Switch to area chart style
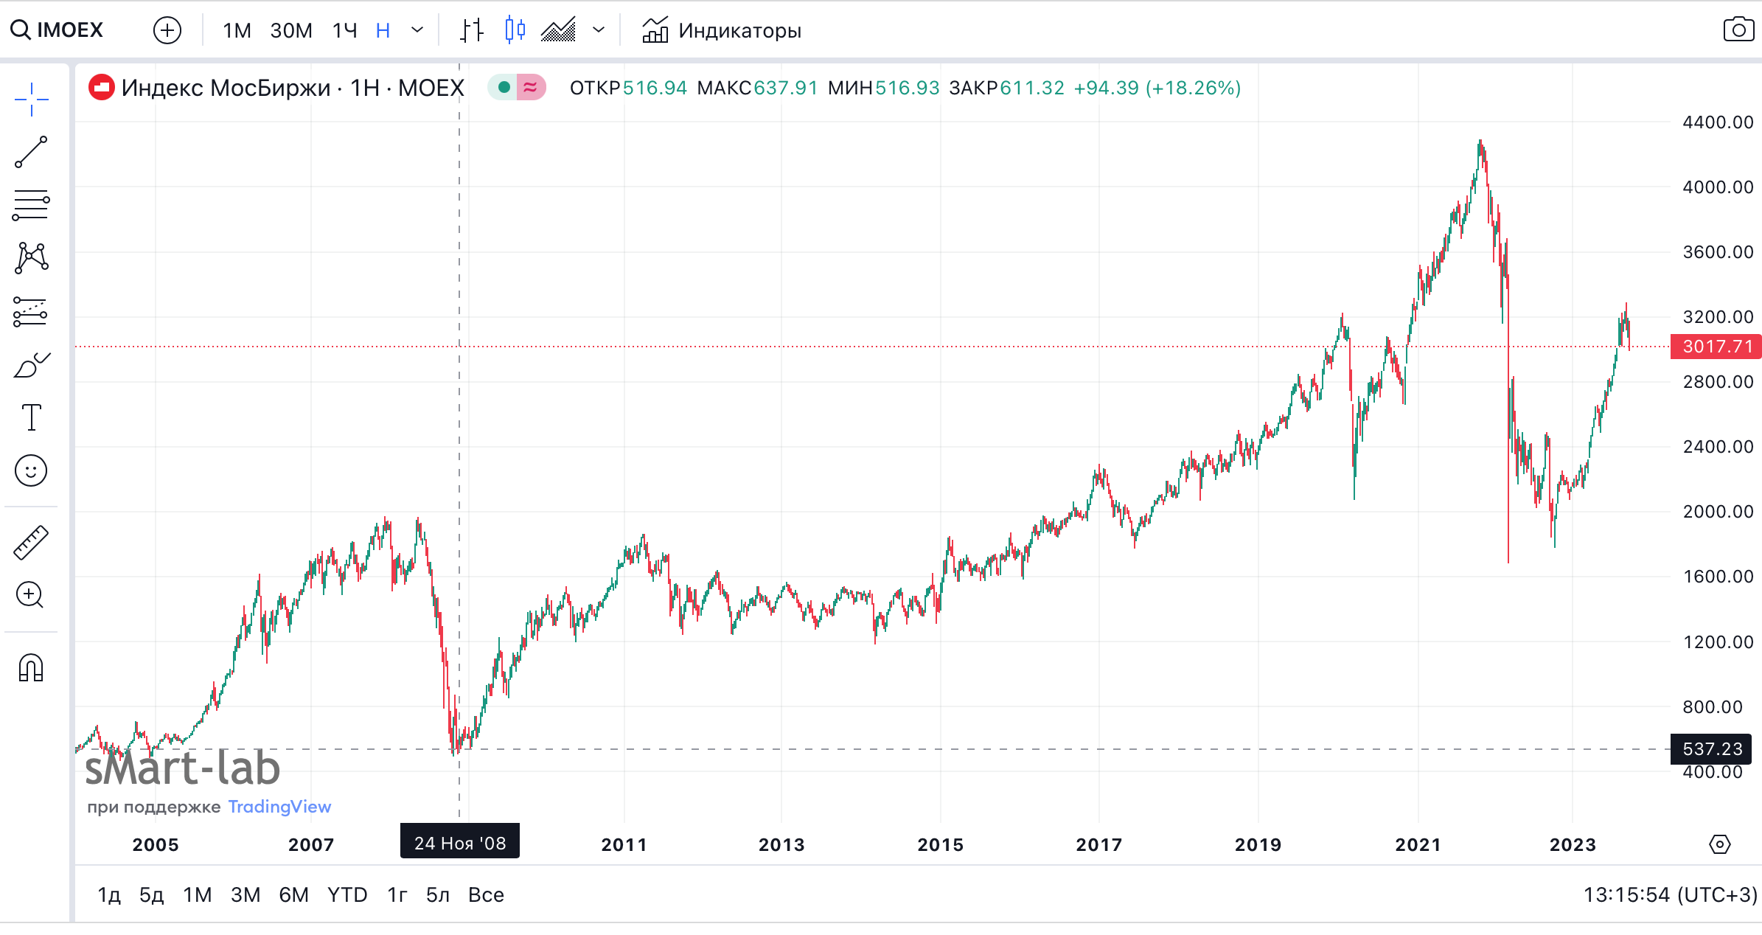The width and height of the screenshot is (1762, 935). click(x=558, y=30)
